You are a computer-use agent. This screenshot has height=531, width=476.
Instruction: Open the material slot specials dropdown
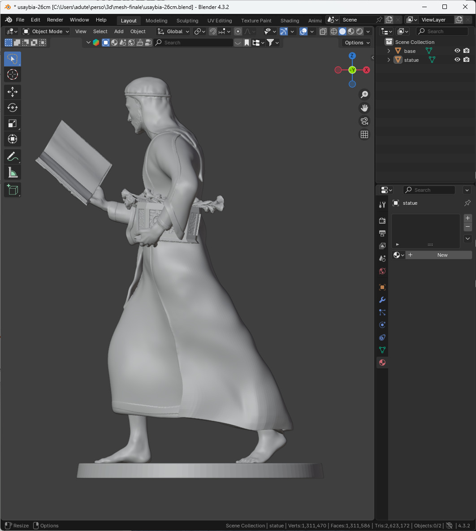[467, 238]
